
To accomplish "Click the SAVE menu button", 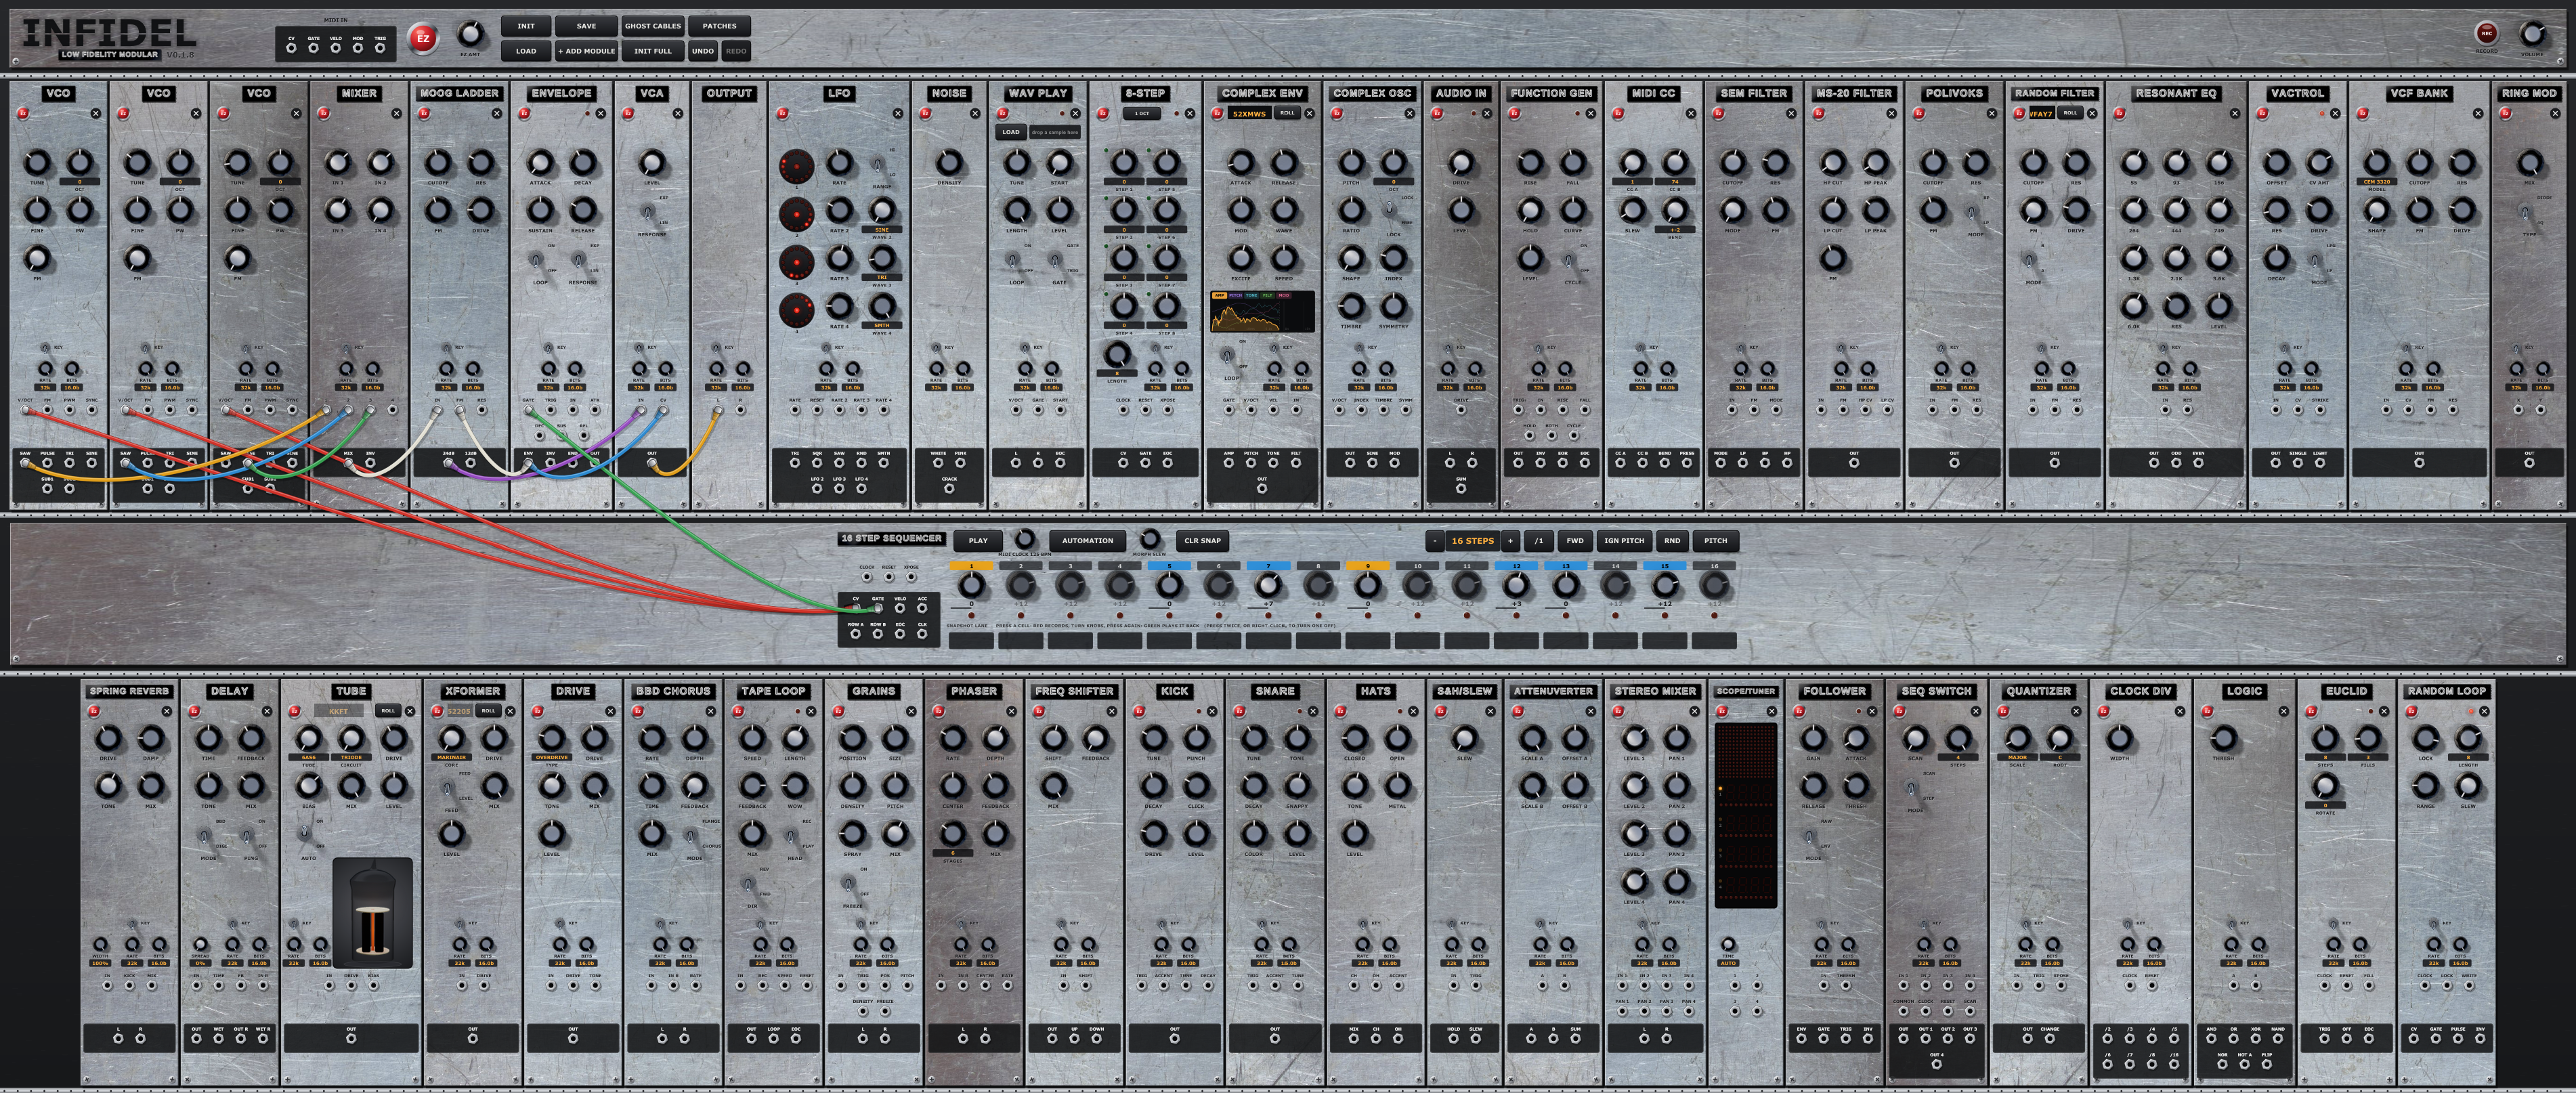I will click(x=586, y=26).
